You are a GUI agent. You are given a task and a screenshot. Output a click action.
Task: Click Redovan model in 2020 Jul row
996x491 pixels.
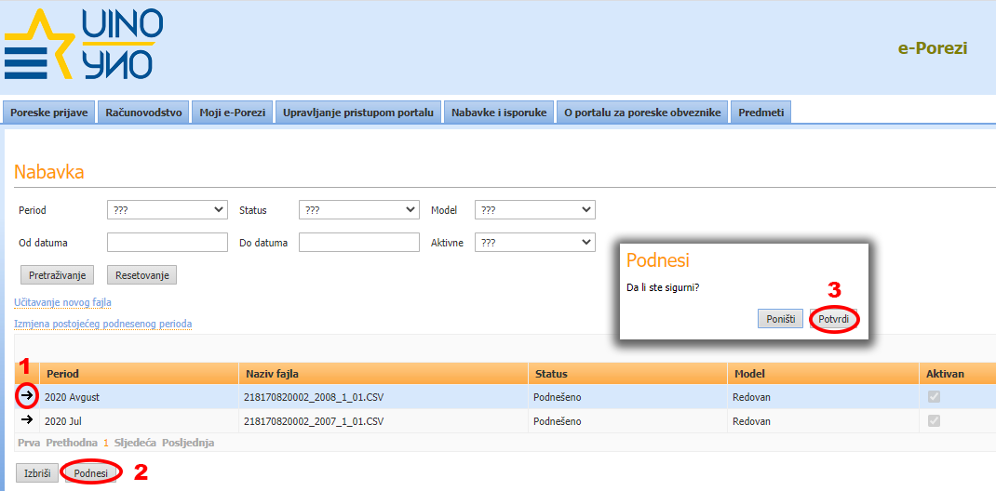pyautogui.click(x=751, y=421)
